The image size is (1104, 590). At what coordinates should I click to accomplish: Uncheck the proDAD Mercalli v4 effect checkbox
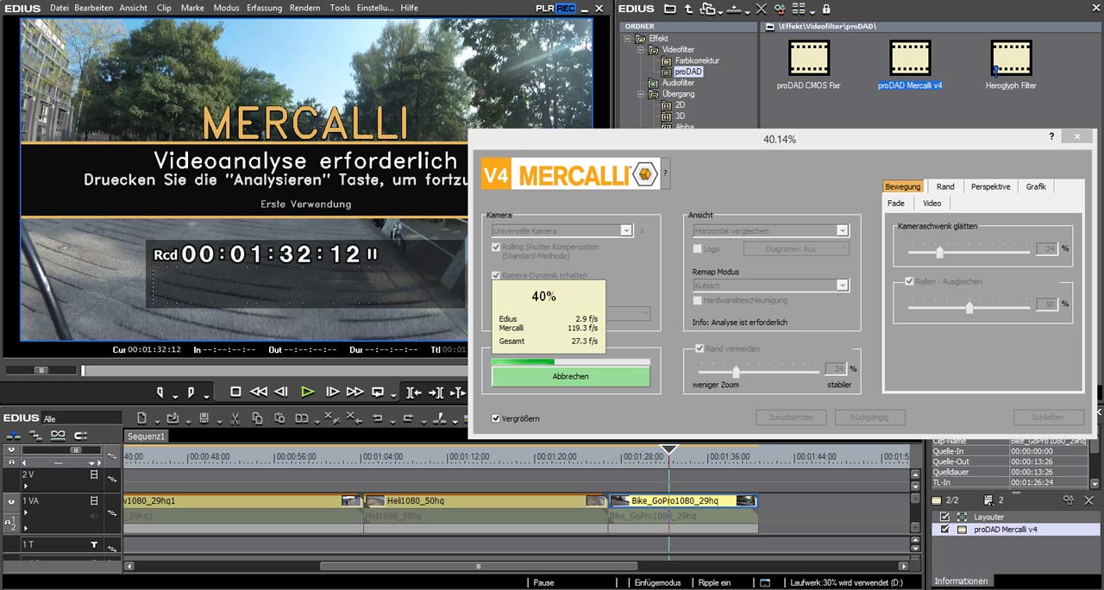tap(945, 530)
